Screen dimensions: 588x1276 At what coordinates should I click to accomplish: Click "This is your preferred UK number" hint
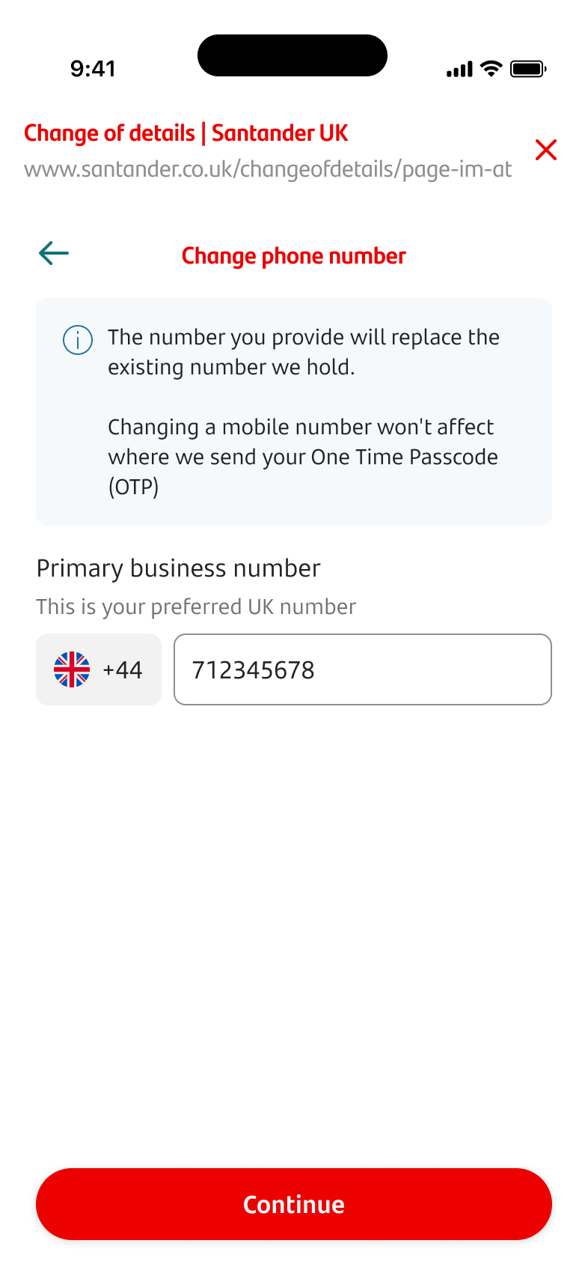click(x=196, y=607)
